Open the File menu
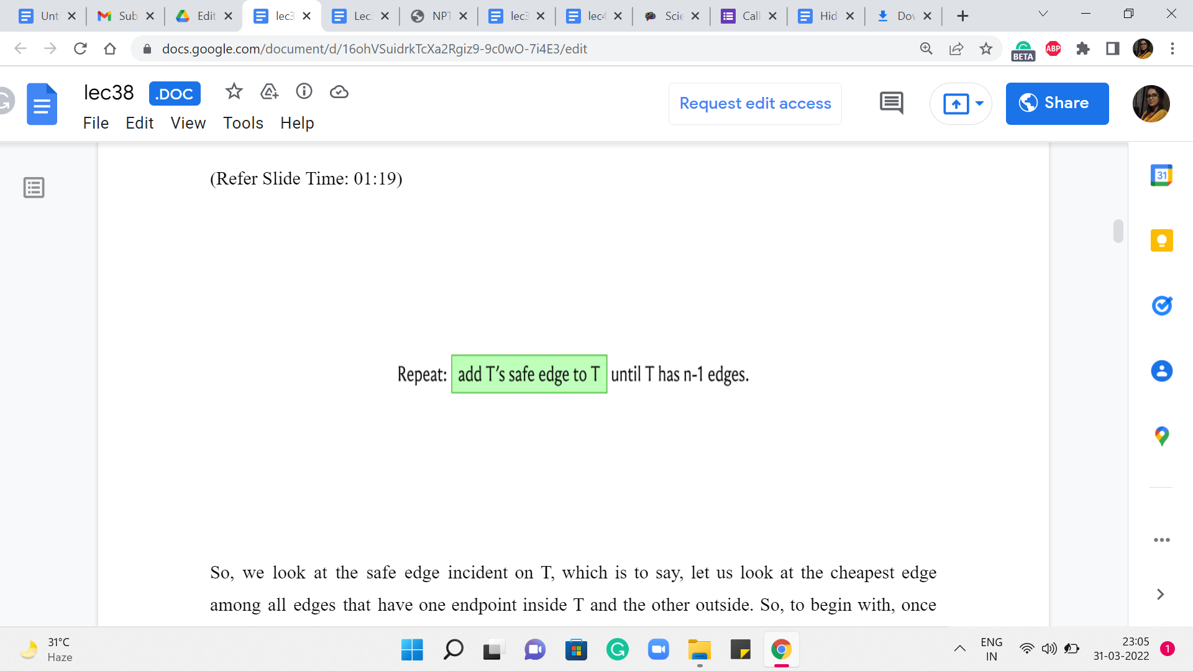 click(x=96, y=123)
